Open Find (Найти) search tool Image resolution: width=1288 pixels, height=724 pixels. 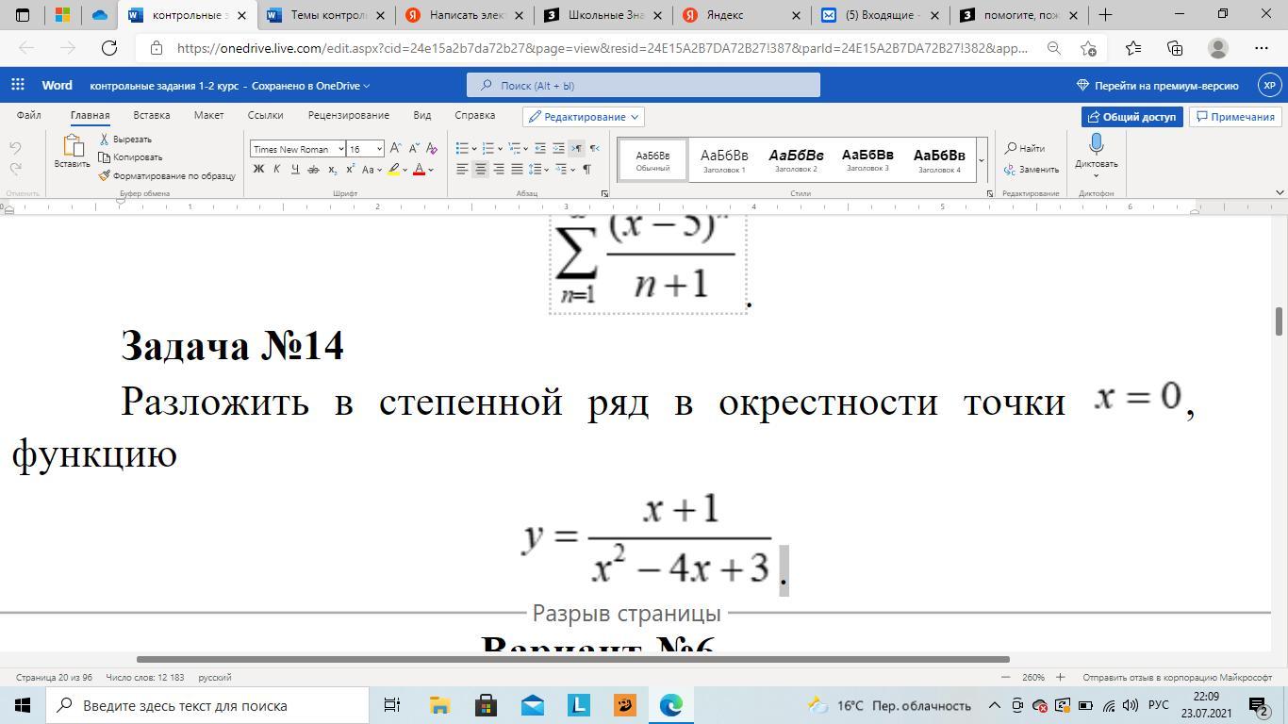click(x=1025, y=148)
